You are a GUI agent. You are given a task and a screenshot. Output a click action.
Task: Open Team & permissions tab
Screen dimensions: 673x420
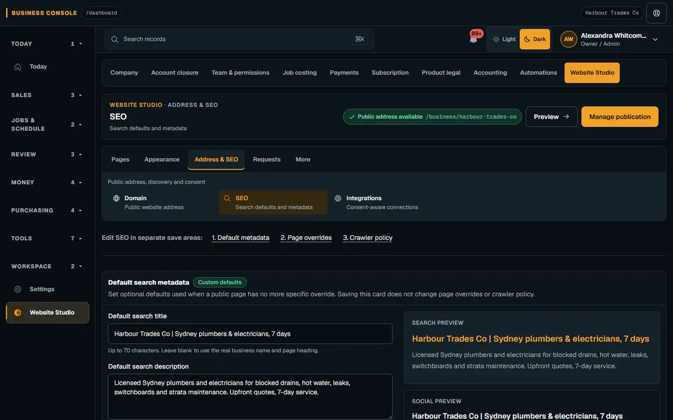pos(241,73)
